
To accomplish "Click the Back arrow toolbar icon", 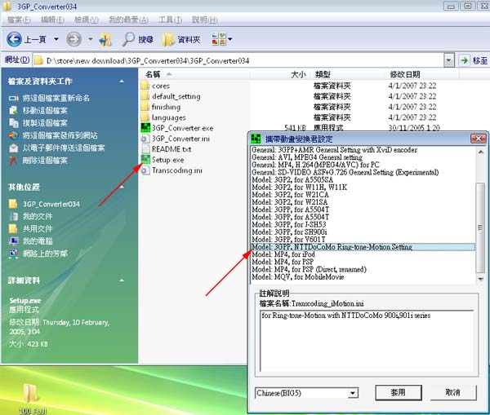I will pyautogui.click(x=15, y=39).
